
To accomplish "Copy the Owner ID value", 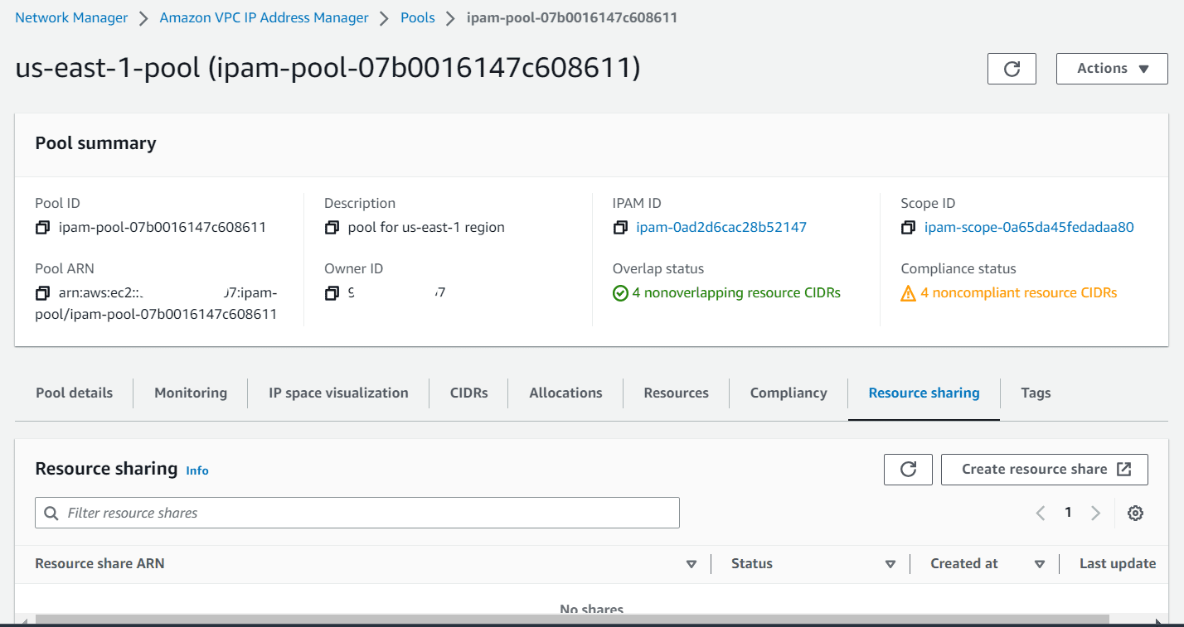I will click(x=332, y=293).
